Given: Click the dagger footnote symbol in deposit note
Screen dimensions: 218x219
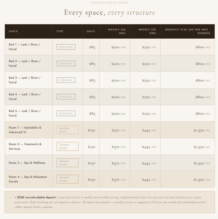Looking at the screenshot, I should 10,198.
